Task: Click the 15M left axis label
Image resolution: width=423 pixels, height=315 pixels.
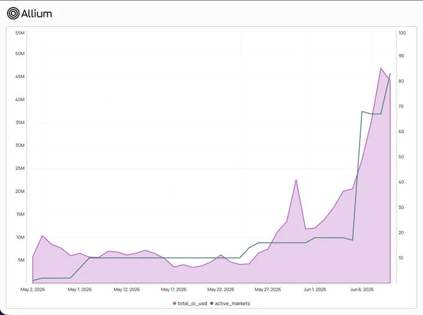Action: pyautogui.click(x=20, y=214)
